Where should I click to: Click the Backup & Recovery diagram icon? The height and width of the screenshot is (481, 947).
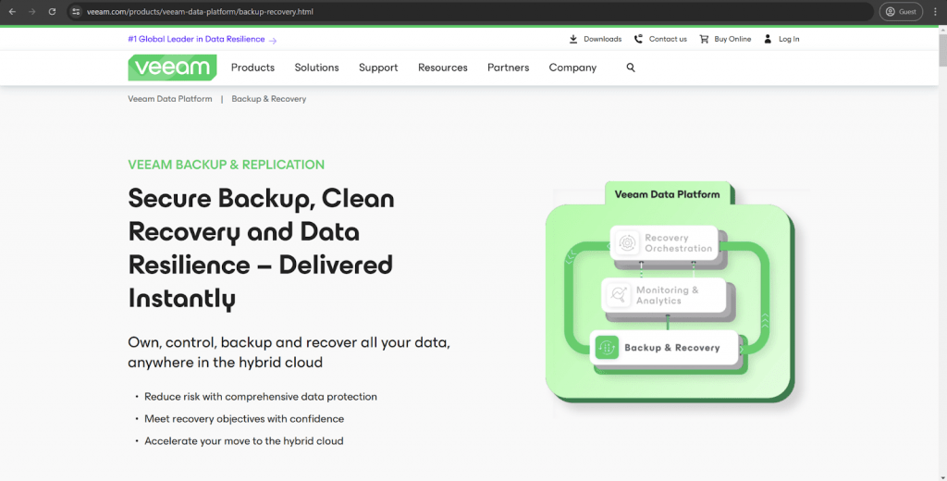(x=607, y=348)
